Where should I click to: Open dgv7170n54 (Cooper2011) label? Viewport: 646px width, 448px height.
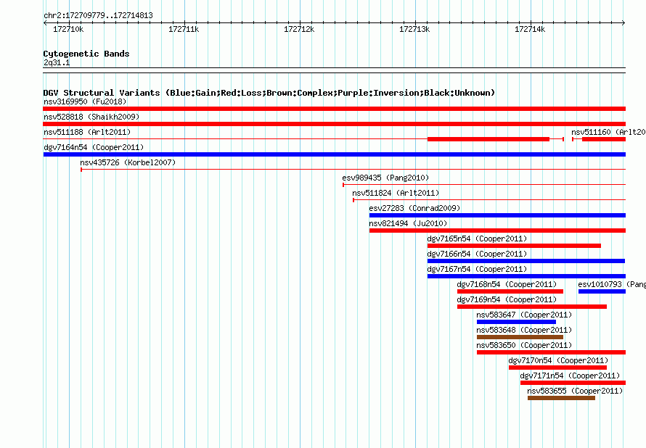pyautogui.click(x=558, y=360)
